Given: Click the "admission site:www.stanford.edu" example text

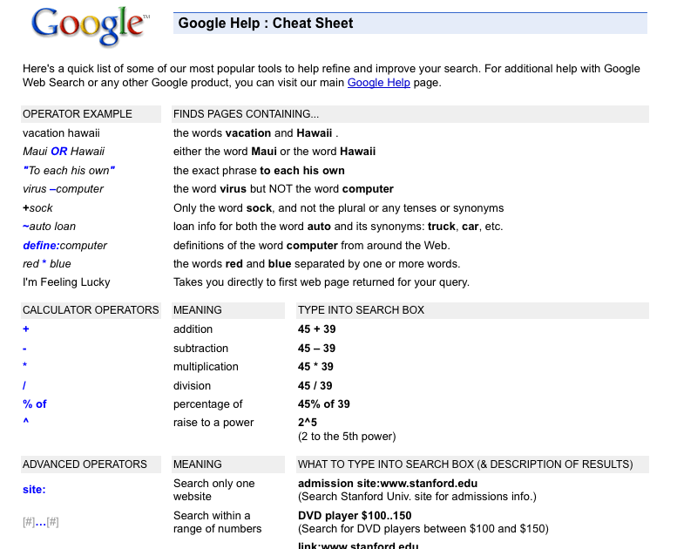Looking at the screenshot, I should pos(388,484).
